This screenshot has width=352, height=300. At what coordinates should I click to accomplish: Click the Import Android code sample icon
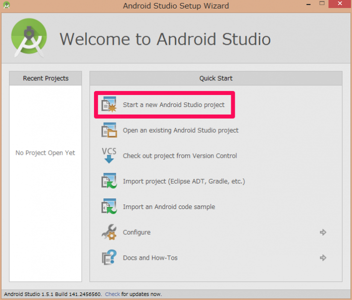[x=109, y=207]
